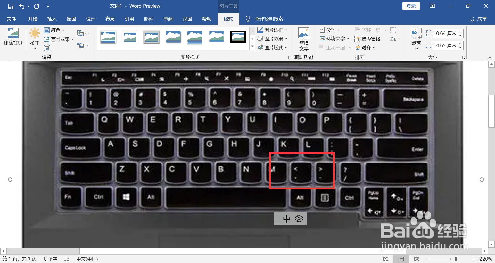Image resolution: width=495 pixels, height=263 pixels.
Task: Open Picture Layout (图片版式) options
Action: (x=272, y=47)
